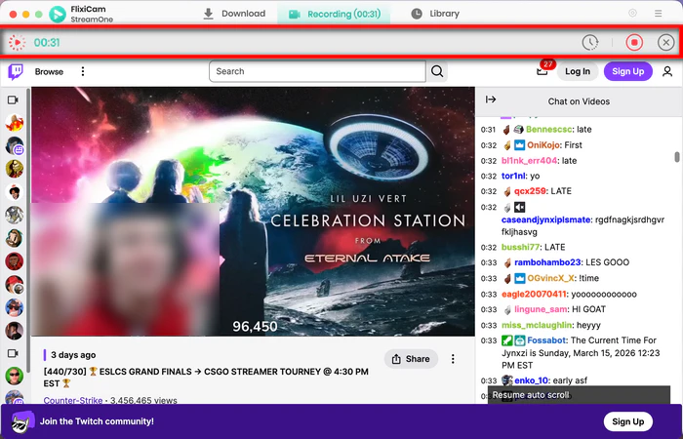Click chat username tor1nl
683x439 pixels.
coord(513,176)
